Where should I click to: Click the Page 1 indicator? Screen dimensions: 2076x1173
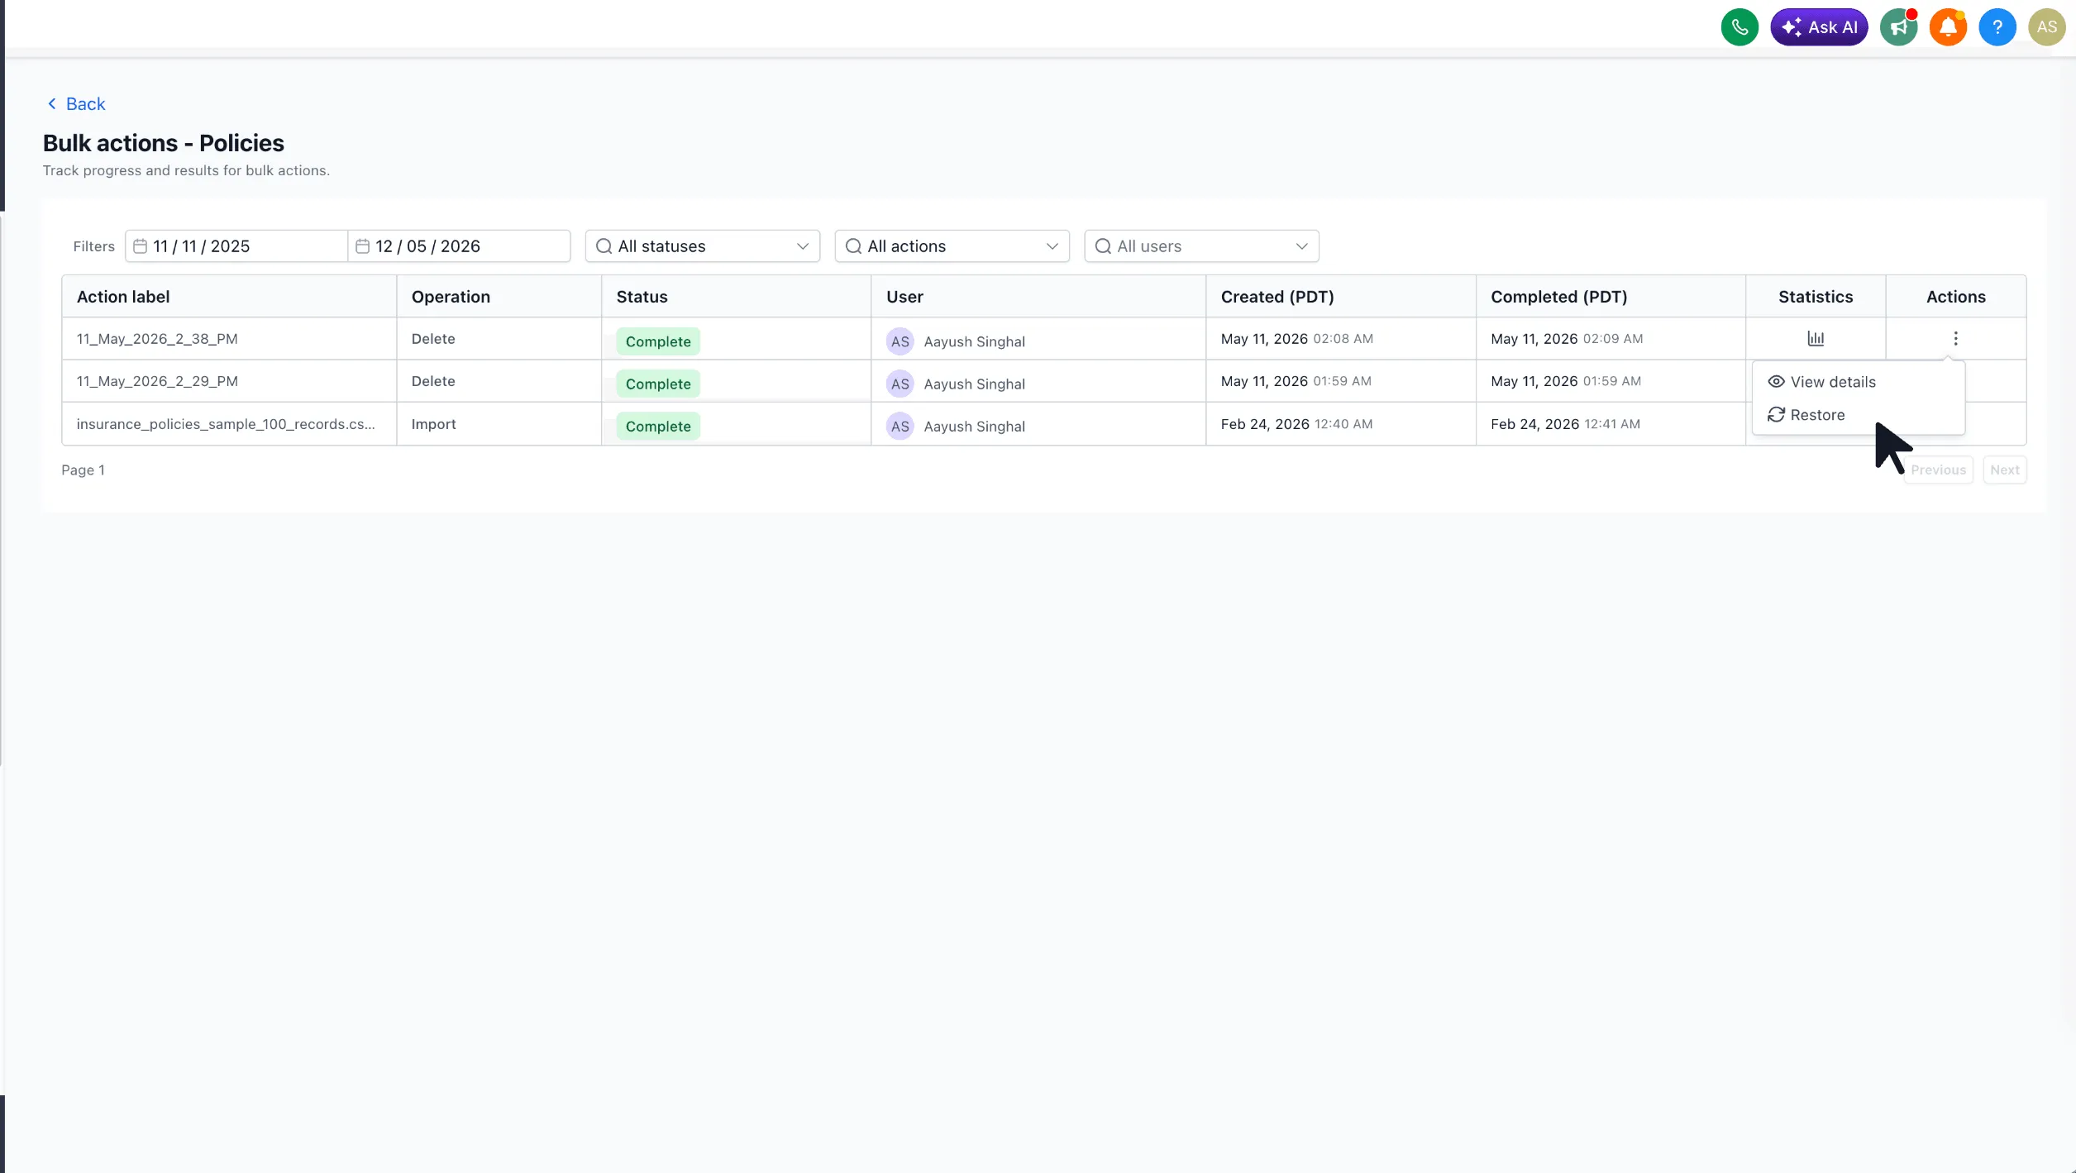click(x=83, y=470)
